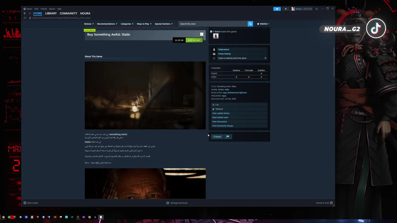Open the Family Sharing link

click(224, 54)
